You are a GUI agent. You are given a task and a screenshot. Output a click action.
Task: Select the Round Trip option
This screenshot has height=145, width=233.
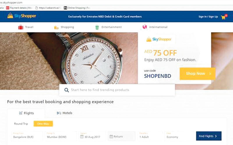point(21,124)
